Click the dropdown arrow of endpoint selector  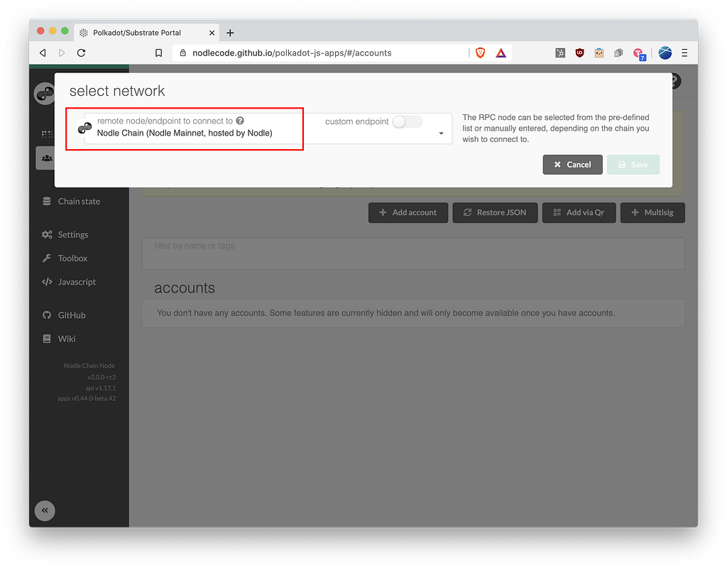(x=441, y=133)
